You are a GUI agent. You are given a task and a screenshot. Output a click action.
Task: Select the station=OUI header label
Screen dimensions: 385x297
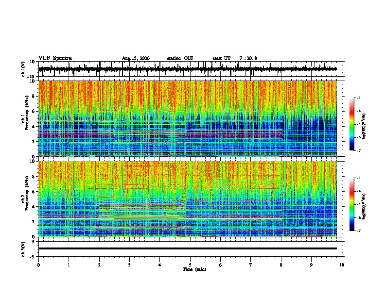point(180,58)
